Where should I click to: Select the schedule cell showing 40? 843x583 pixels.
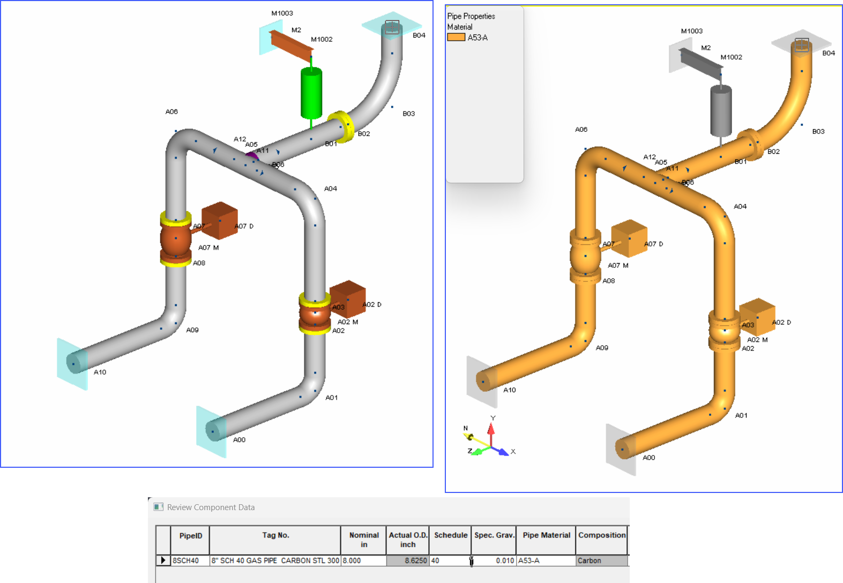tap(451, 560)
